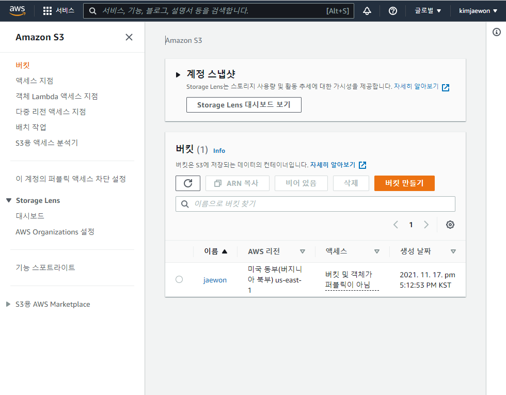Click the previous page arrow in pagination
The width and height of the screenshot is (506, 395).
396,225
